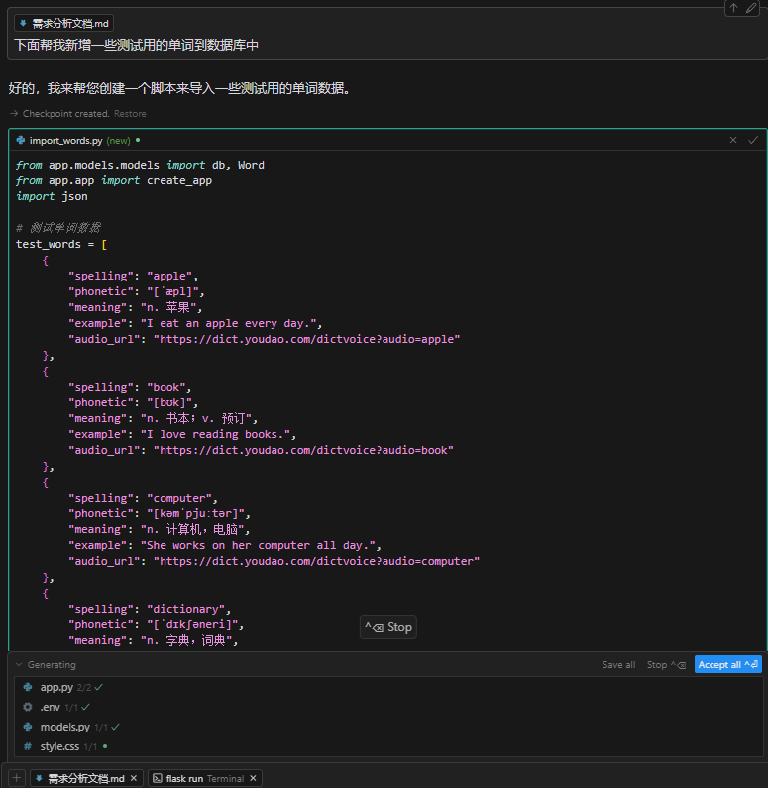768x788 pixels.
Task: Click the hash icon next to style.css
Action: pyautogui.click(x=28, y=746)
